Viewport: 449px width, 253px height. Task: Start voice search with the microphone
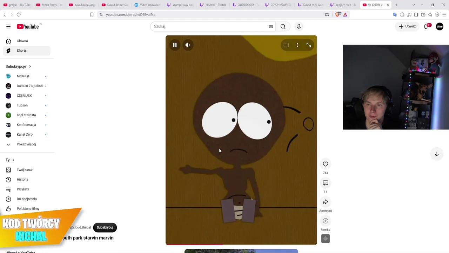pos(299,26)
